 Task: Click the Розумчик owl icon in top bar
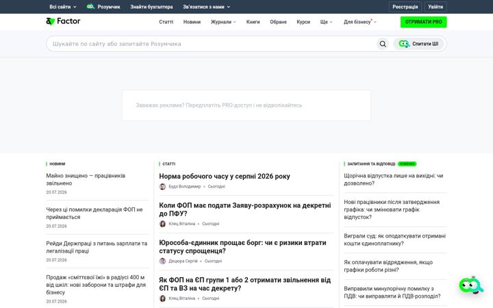coord(90,7)
